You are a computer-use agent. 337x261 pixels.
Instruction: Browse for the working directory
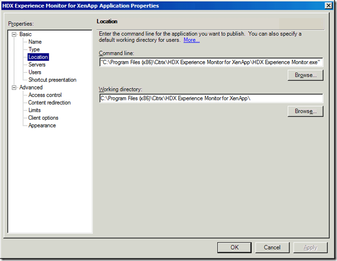point(306,112)
